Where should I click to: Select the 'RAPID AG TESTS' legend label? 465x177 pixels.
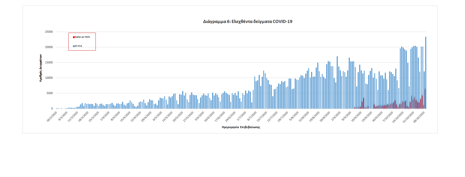(83, 37)
